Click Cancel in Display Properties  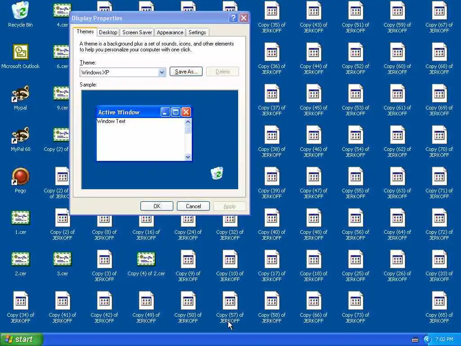coord(193,206)
